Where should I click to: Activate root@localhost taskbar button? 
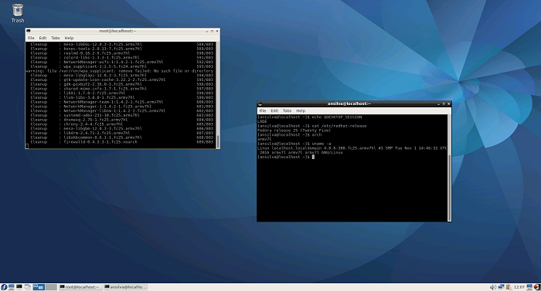tap(80, 287)
